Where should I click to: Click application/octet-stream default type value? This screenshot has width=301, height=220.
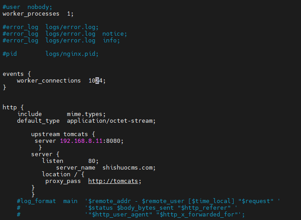(109, 121)
